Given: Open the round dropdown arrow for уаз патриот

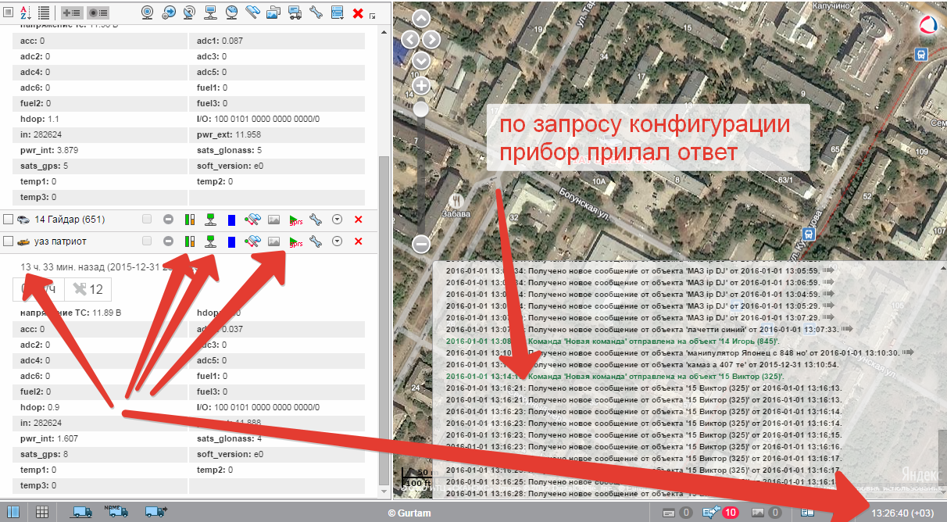Looking at the screenshot, I should click(337, 241).
